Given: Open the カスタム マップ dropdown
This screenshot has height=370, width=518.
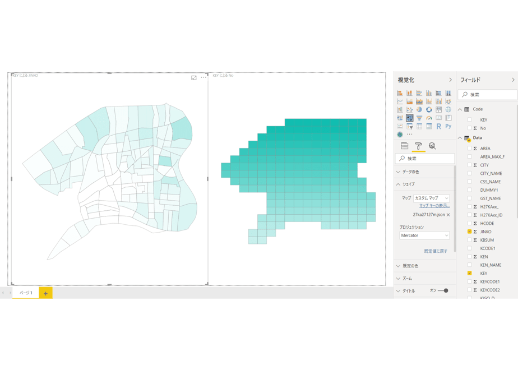Looking at the screenshot, I should pos(432,198).
